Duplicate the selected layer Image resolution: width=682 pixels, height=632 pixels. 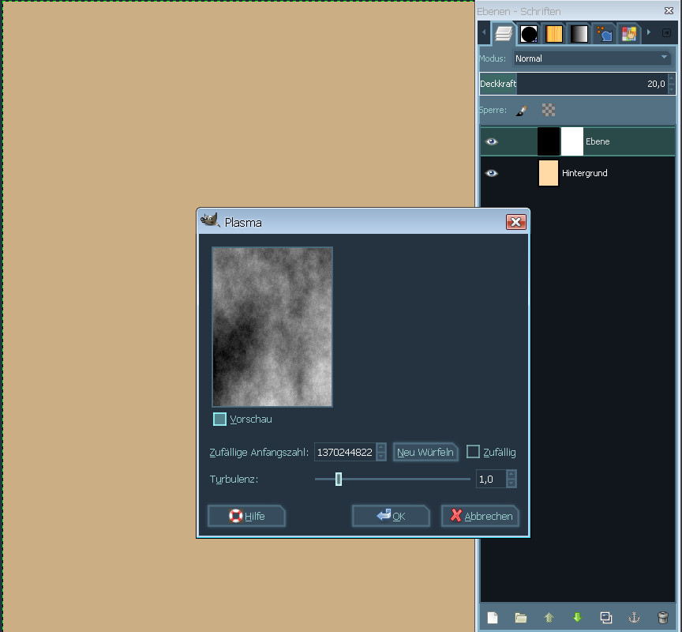point(605,618)
